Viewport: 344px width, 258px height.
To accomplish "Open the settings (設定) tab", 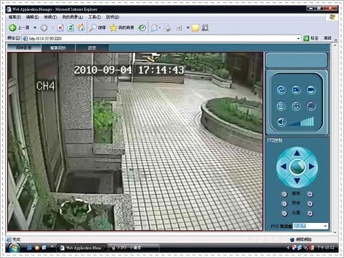I will (92, 48).
